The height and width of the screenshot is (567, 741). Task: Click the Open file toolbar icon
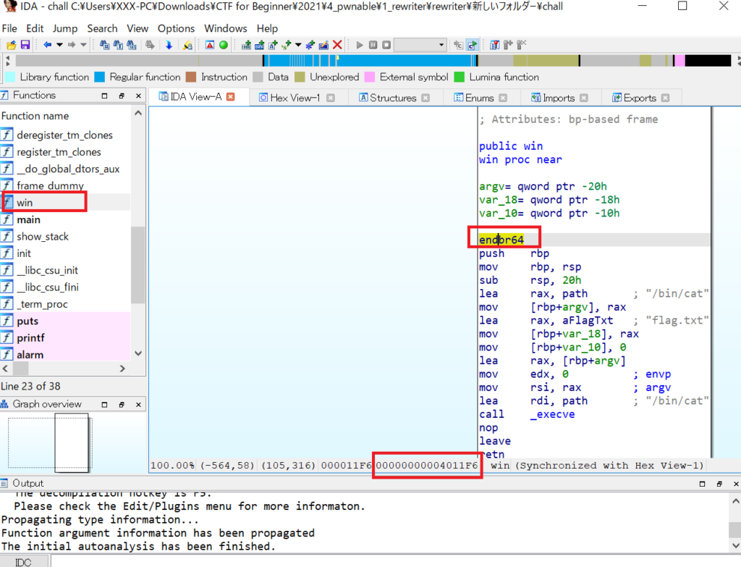pos(11,45)
